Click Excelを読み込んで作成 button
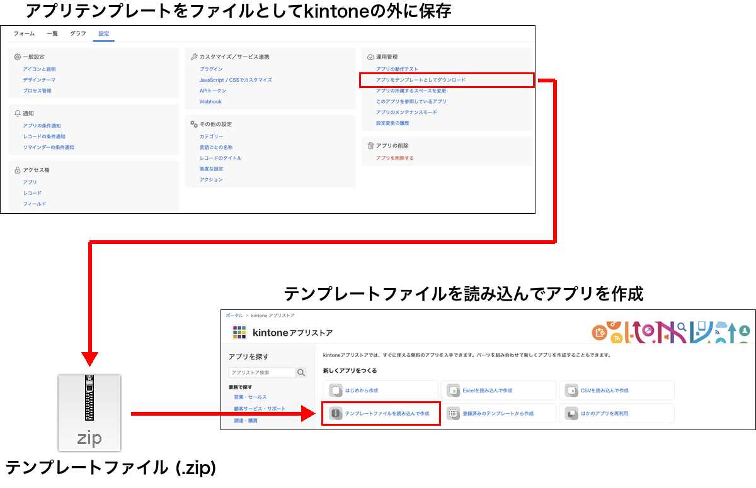Viewport: 756px width, 488px height. click(x=498, y=391)
